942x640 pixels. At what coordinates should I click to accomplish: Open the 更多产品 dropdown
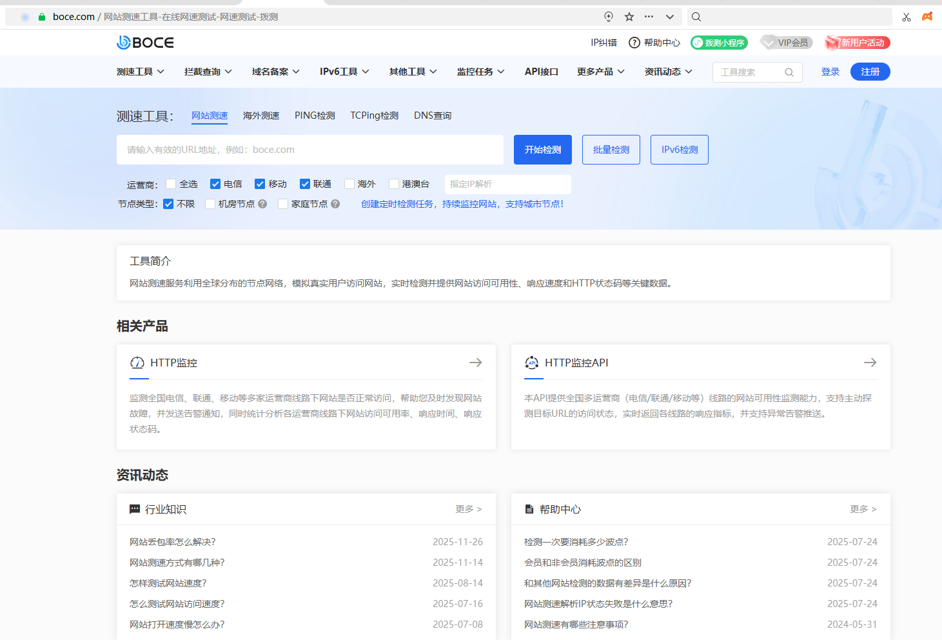coord(600,72)
